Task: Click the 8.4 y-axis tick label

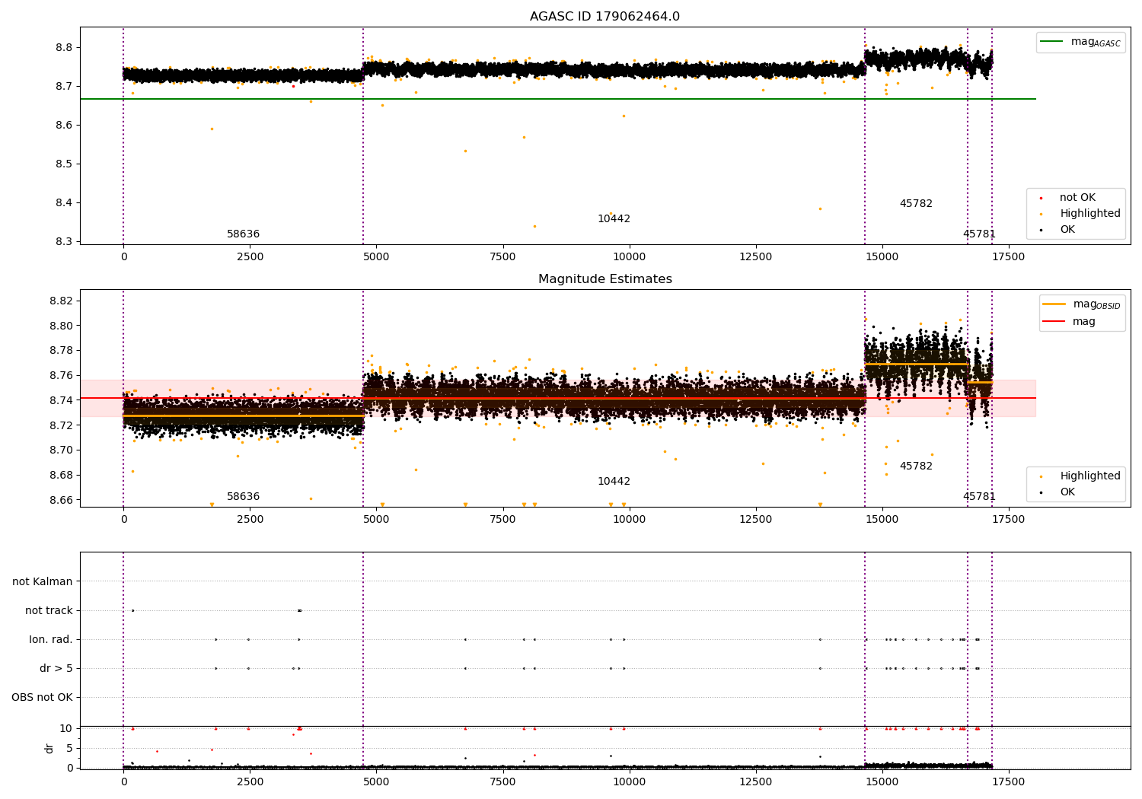Action: coord(65,202)
